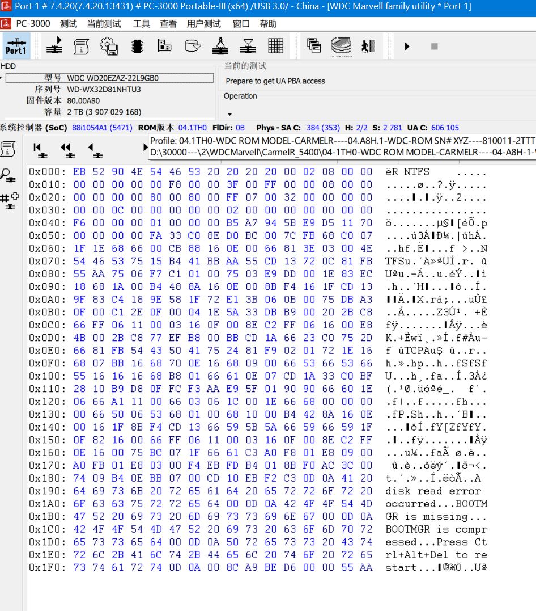
Task: Open the PC-3000 menu
Action: pos(33,24)
